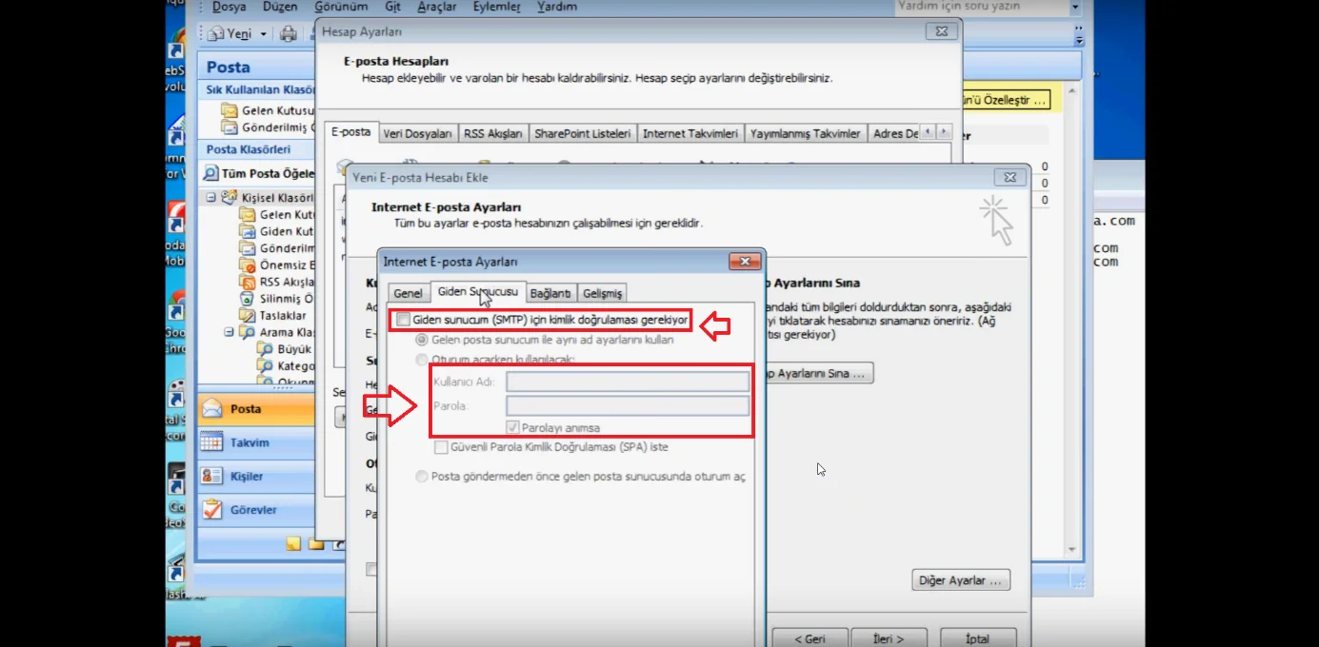Collapse the Arama Klasörleri tree node

click(x=229, y=333)
